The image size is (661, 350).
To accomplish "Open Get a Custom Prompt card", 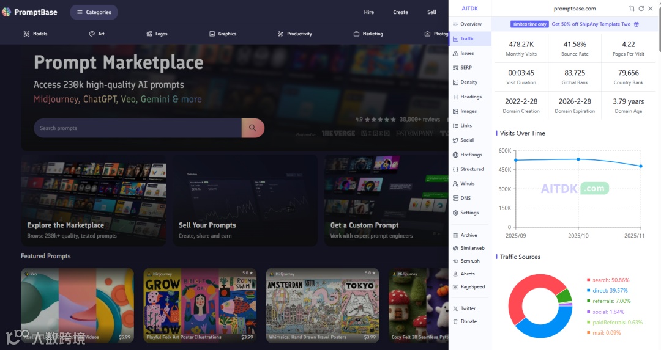I will (x=386, y=200).
